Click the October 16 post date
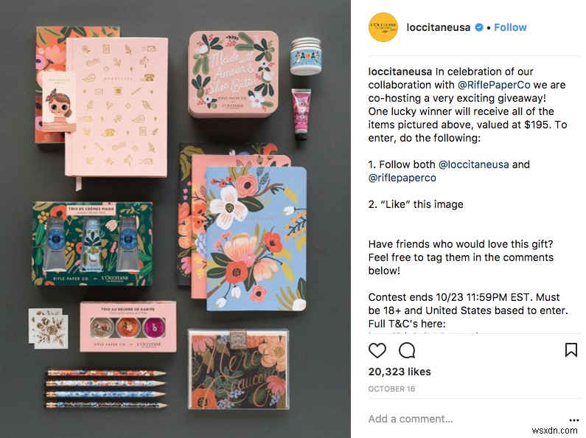The width and height of the screenshot is (586, 438). coord(391,389)
